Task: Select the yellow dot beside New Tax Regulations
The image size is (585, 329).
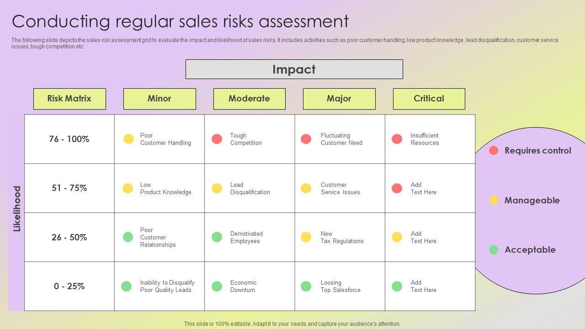Action: pyautogui.click(x=306, y=237)
